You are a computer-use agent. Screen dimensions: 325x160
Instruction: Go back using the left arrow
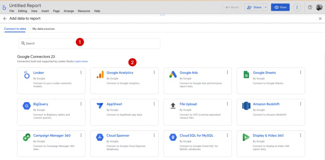pyautogui.click(x=5, y=19)
